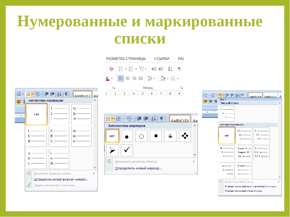Viewport: 290px width, 217px height.
Task: Choose the uppercase Roman 'I. II. III.' numbering format
Action: coord(37,136)
